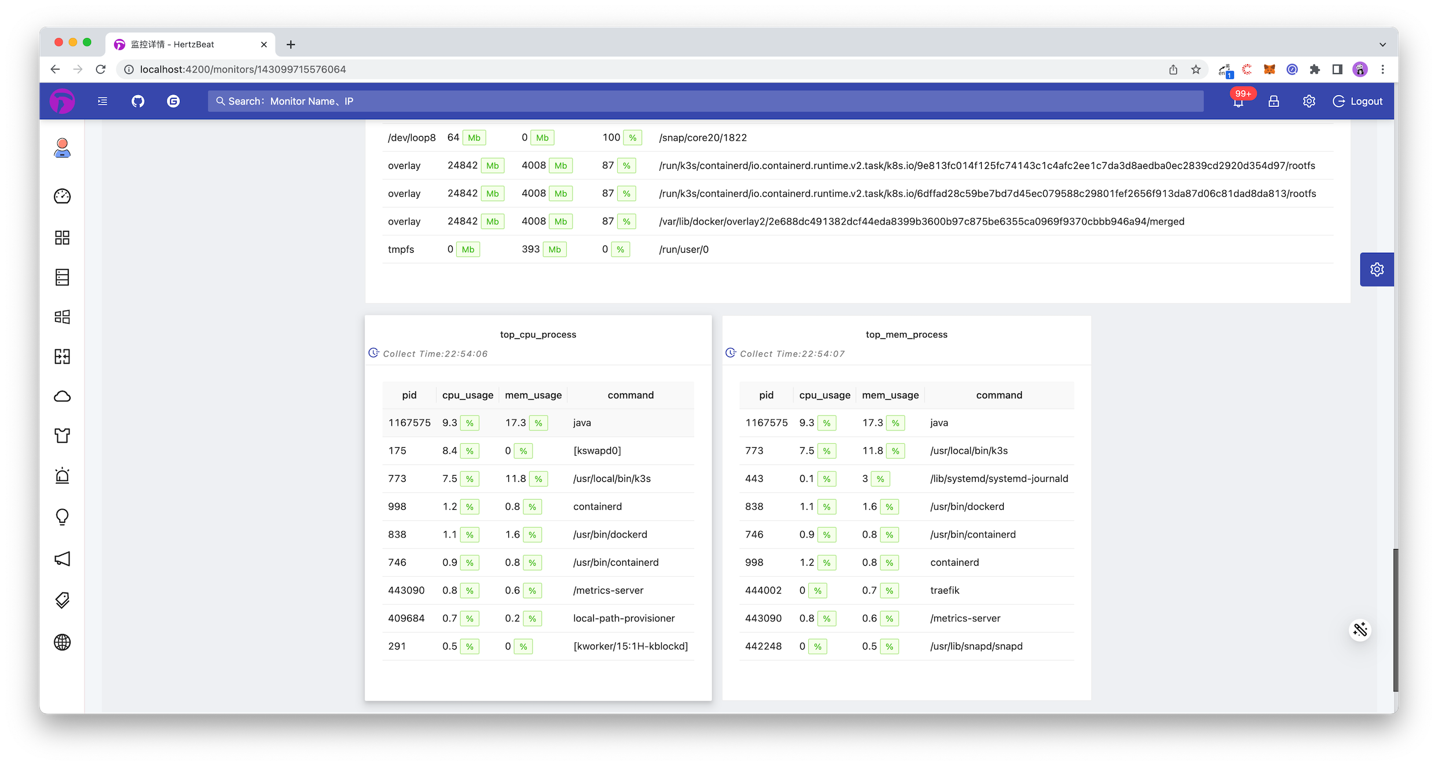The image size is (1438, 766).
Task: Click the magic wand floating icon bottom right
Action: coord(1360,630)
